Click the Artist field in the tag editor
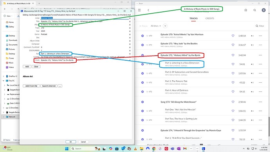The width and height of the screenshot is (270, 152). point(85,18)
